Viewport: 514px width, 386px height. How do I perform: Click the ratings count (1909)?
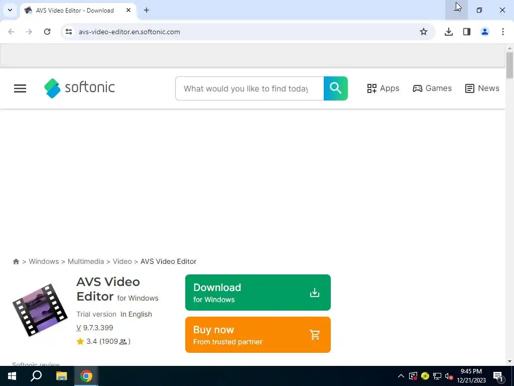pos(115,341)
